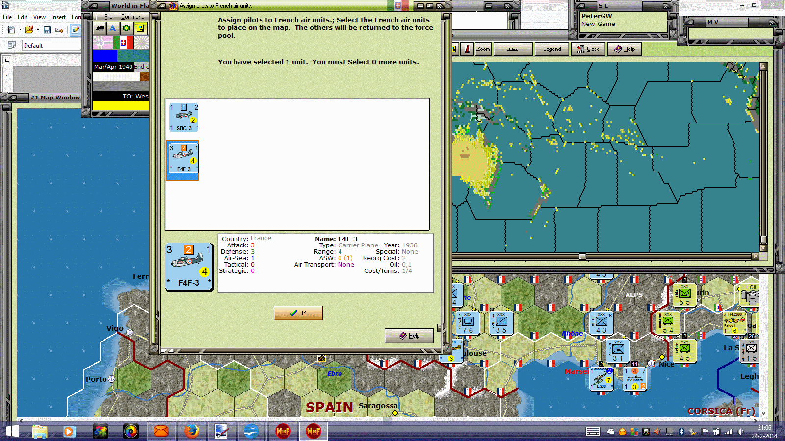Open Help in Assign pilots dialog
Image resolution: width=785 pixels, height=441 pixels.
click(409, 336)
